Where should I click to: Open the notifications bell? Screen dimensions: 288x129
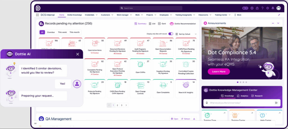click(273, 8)
